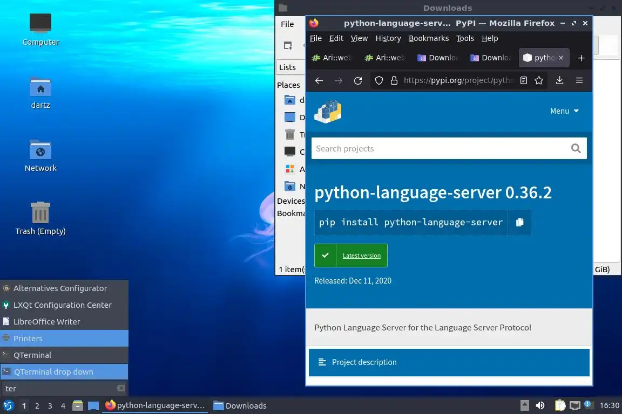Switch to workspace 2 in the pager

[37, 406]
